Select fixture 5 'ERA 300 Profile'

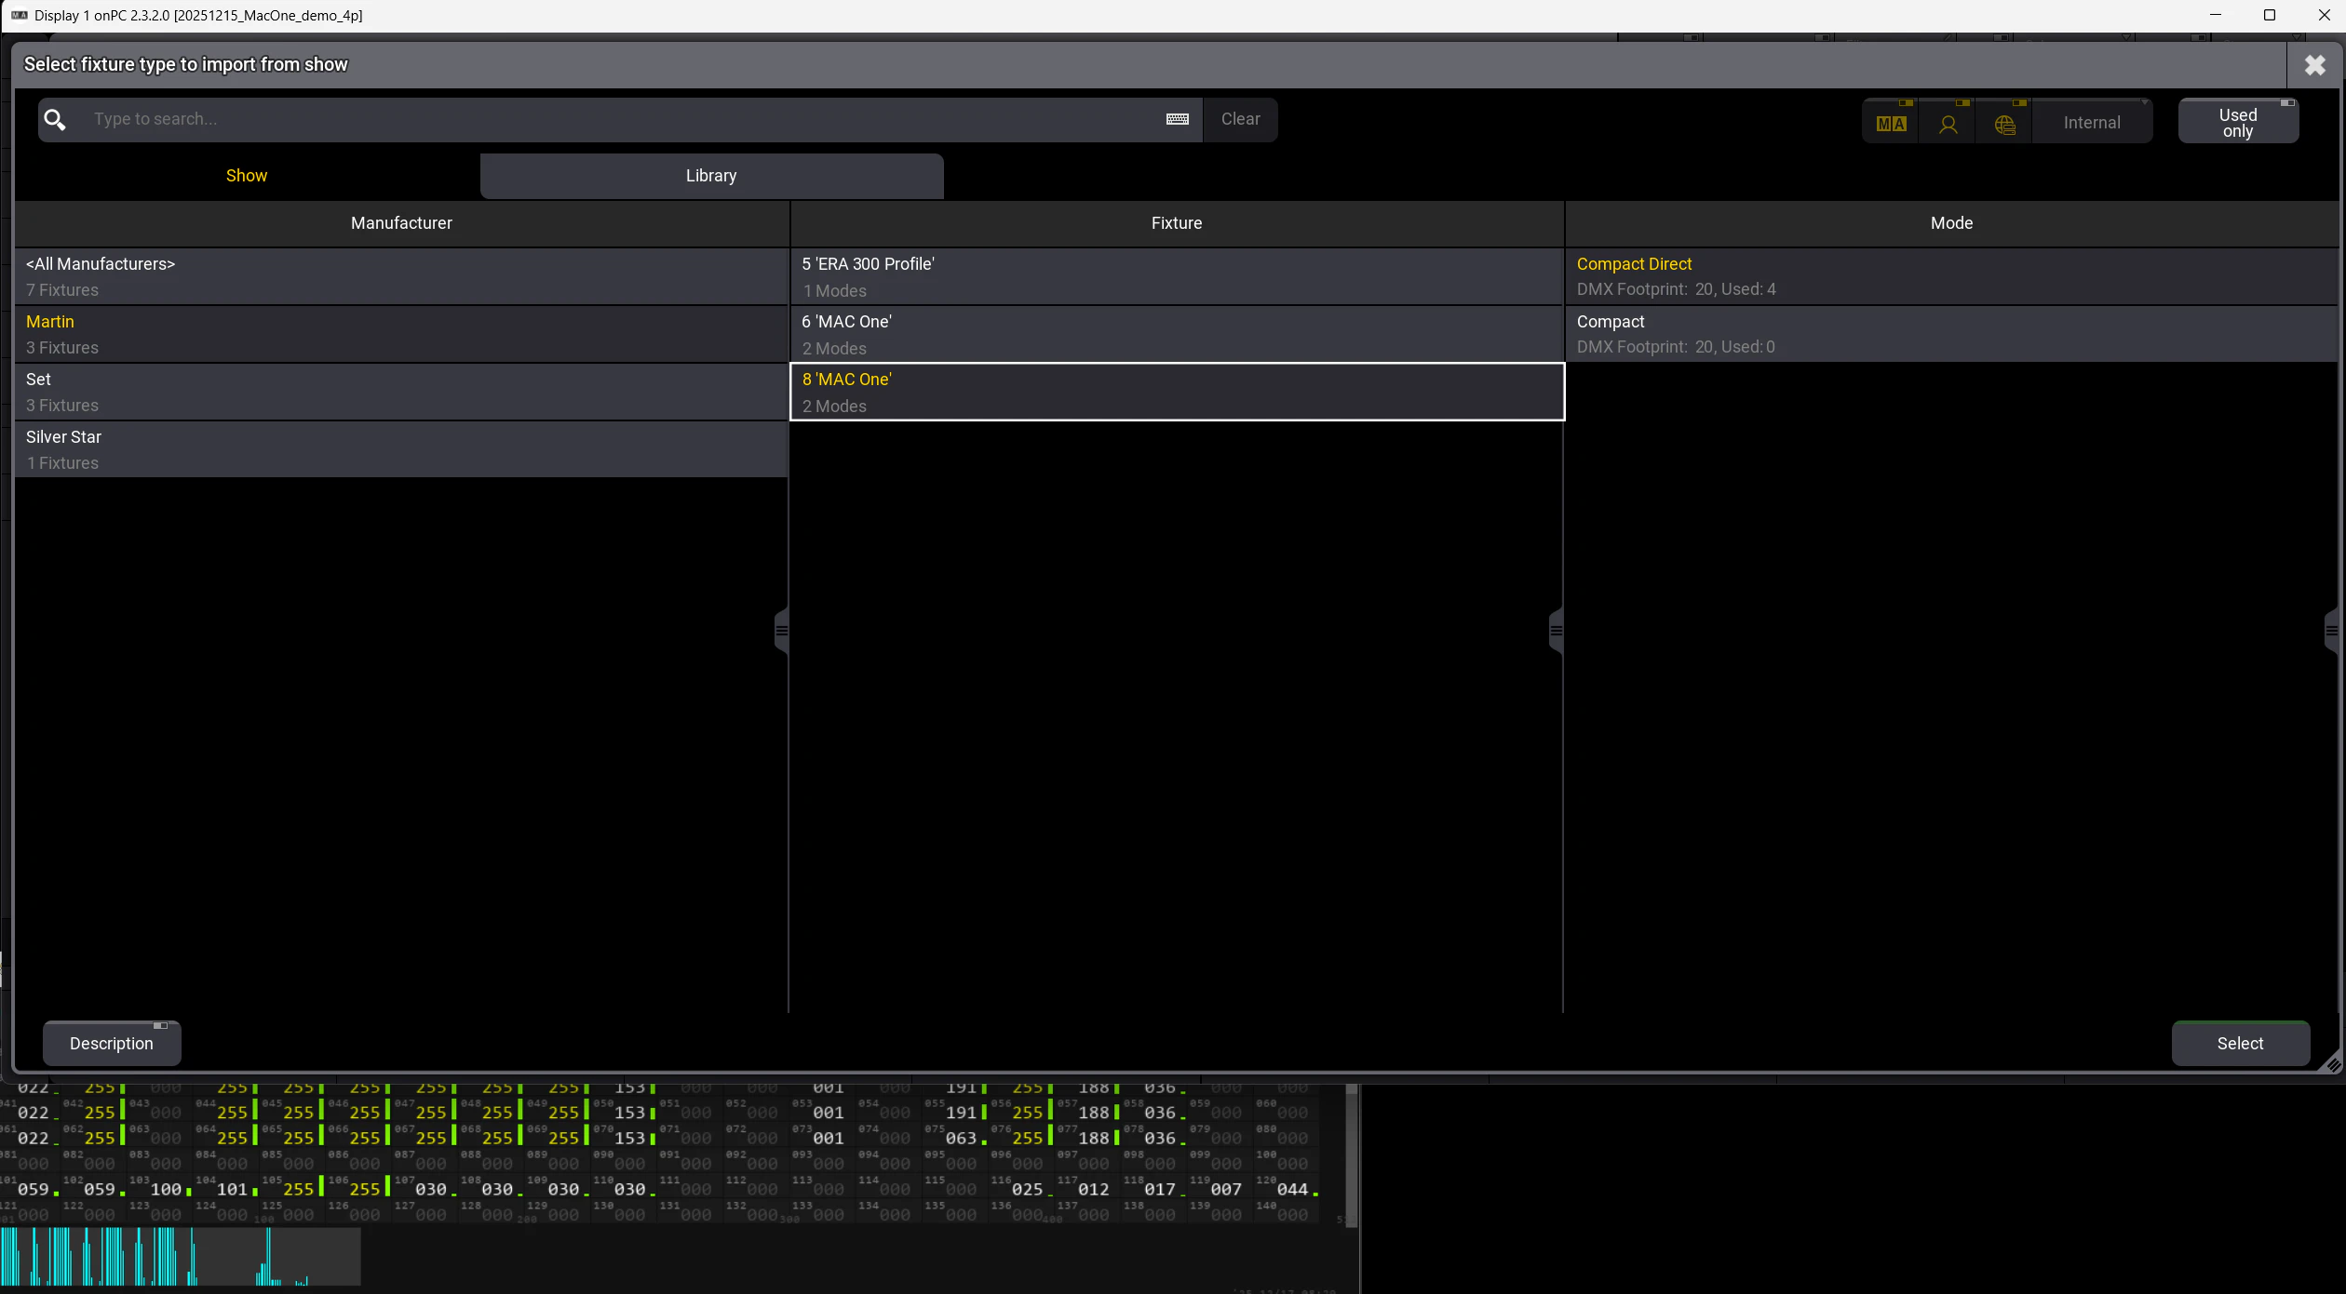[x=1177, y=276]
